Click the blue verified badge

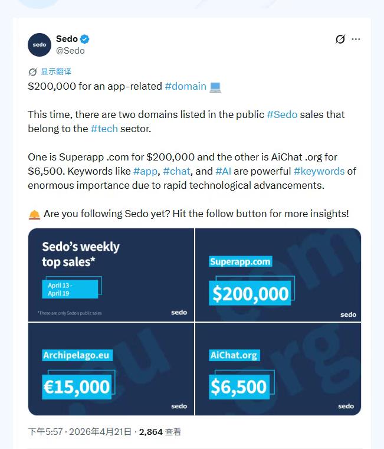[x=85, y=39]
